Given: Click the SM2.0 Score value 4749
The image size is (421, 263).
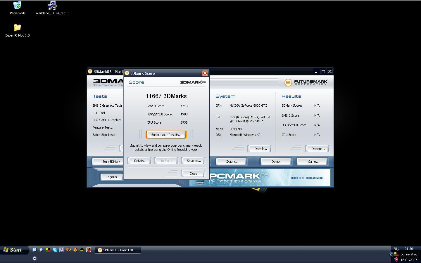Looking at the screenshot, I should pos(184,106).
